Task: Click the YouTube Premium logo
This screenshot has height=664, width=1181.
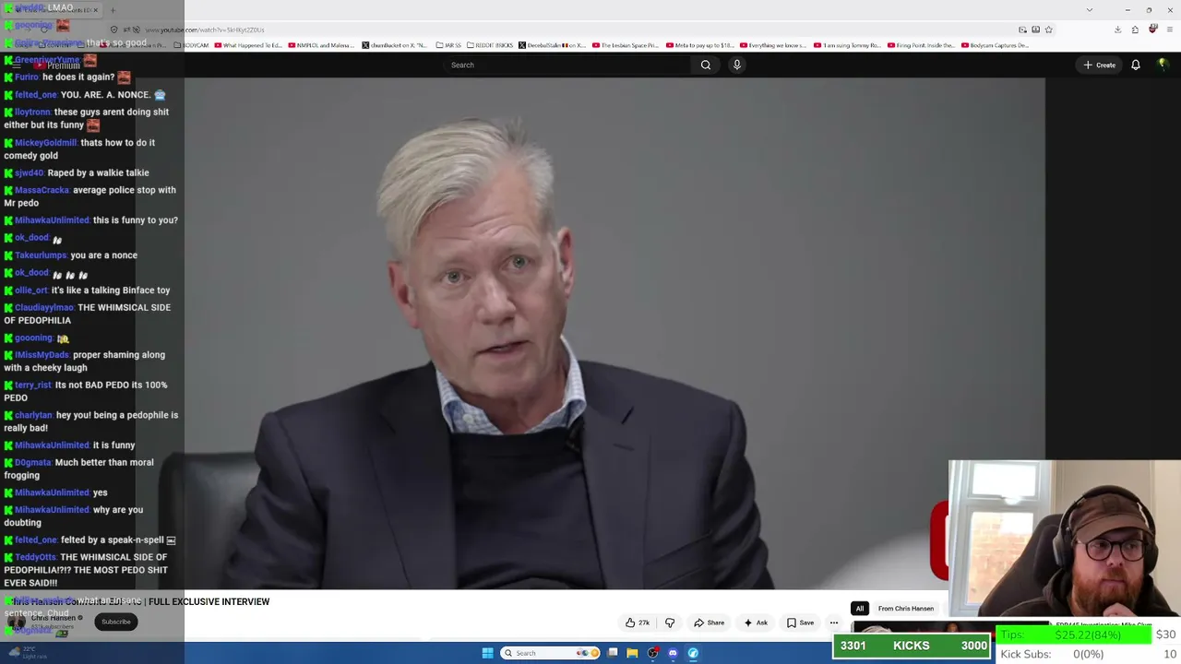Action: [58, 65]
